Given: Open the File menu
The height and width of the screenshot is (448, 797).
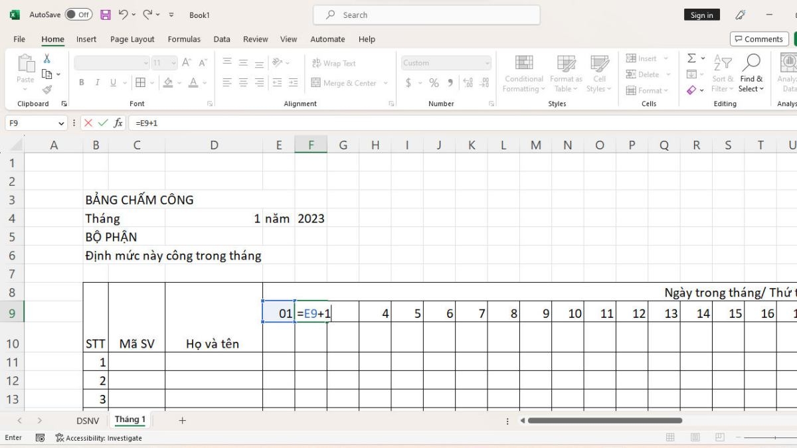Looking at the screenshot, I should [19, 39].
